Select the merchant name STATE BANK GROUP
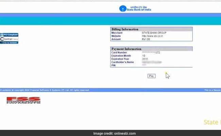Viewport: 221px width, 136px height. click(x=154, y=33)
